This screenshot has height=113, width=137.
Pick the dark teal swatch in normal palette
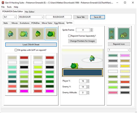(12, 82)
